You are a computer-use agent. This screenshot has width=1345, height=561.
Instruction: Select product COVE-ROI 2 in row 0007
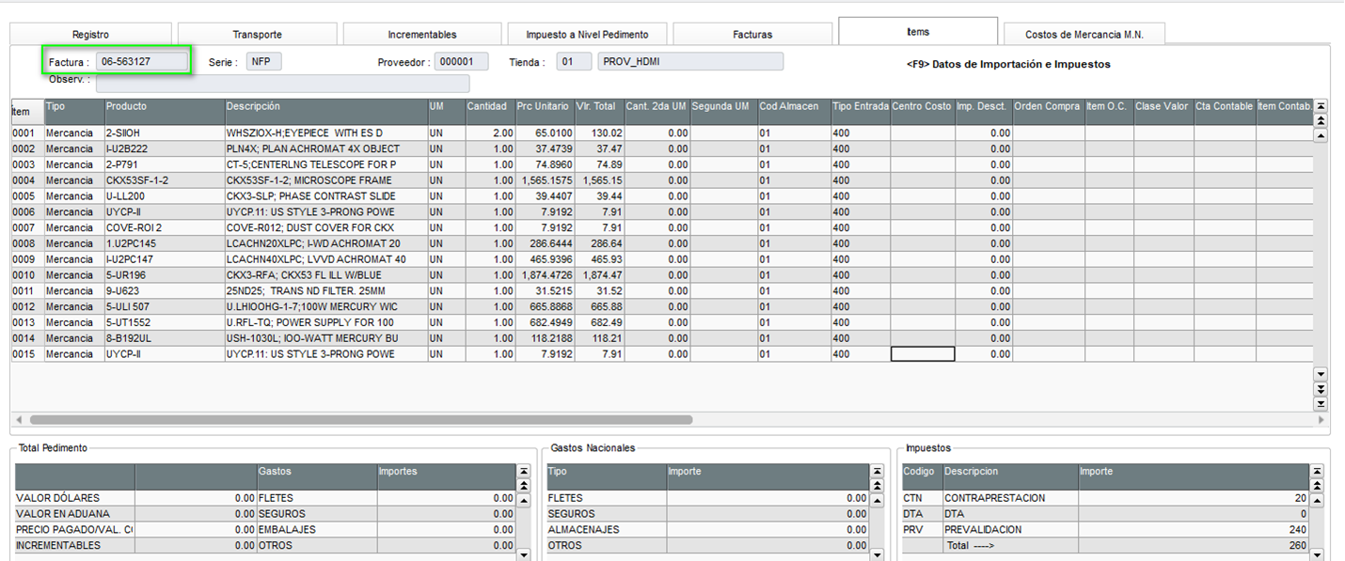tap(165, 228)
